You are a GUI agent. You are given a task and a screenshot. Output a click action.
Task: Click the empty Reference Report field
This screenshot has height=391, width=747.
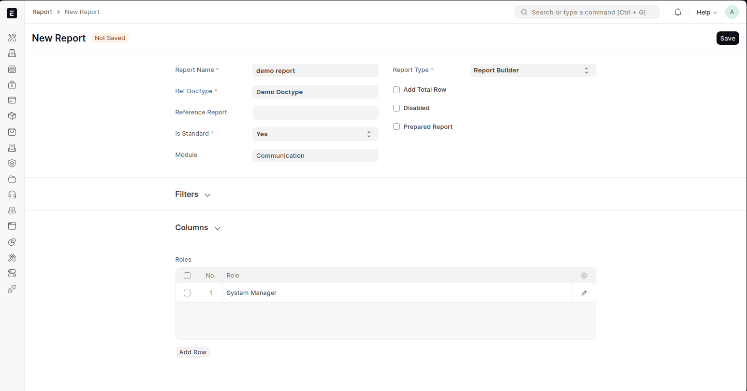[315, 113]
